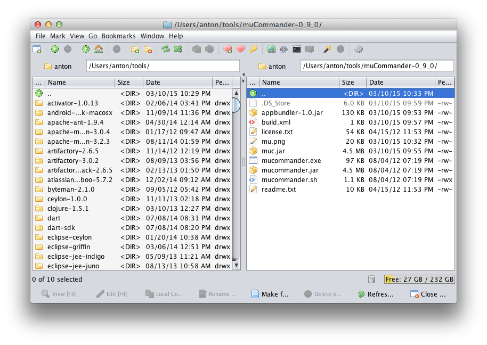Swap folders with green circular arrows icon
This screenshot has width=487, height=345.
pos(166,49)
